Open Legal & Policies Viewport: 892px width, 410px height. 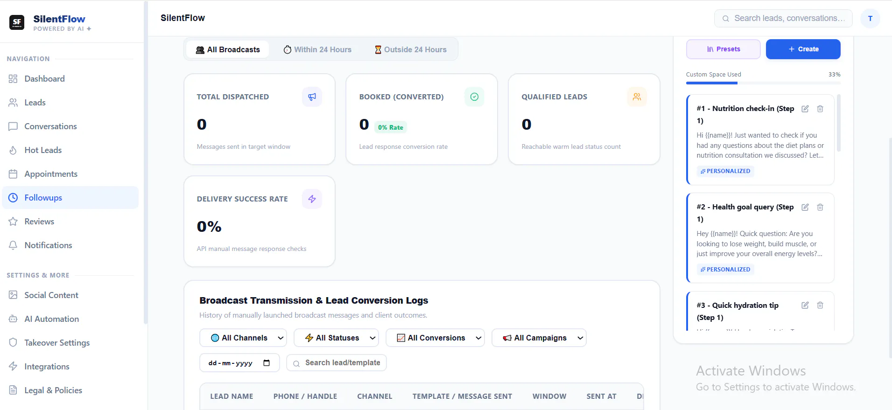coord(70,390)
